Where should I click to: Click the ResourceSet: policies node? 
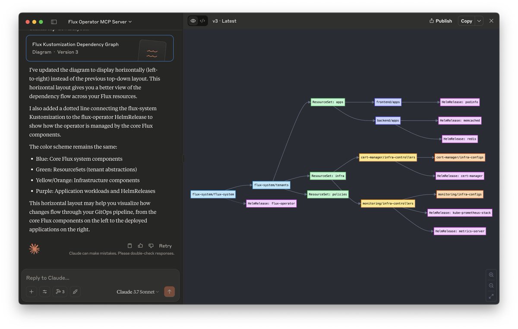(328, 194)
